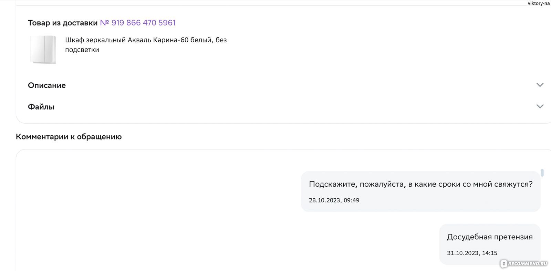Open delivery number 919 866 470 5961 link
The height and width of the screenshot is (271, 551).
(x=138, y=23)
